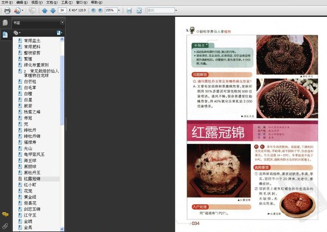Click the new bookmark icon
Screen dimensions: 327x232
[x=59, y=33]
